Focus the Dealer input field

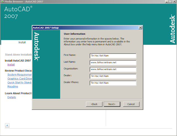[x=113, y=76]
